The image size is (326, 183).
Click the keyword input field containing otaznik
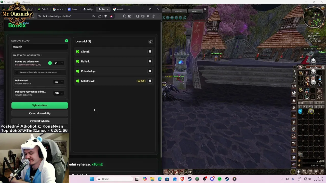pos(40,47)
